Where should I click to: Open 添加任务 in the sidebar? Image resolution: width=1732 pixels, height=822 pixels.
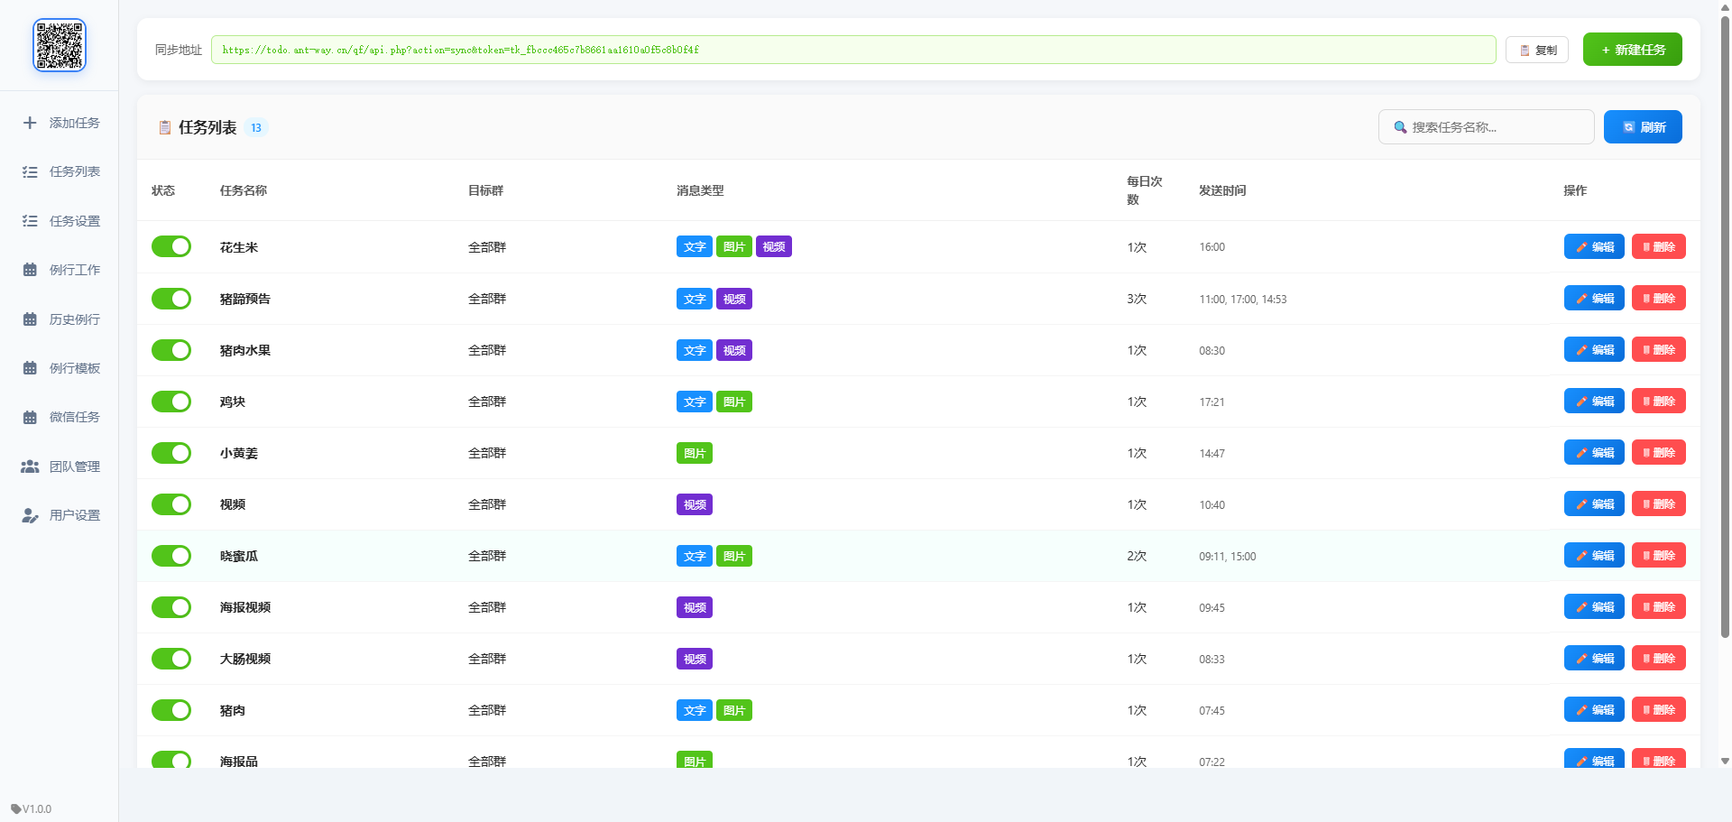pos(60,123)
